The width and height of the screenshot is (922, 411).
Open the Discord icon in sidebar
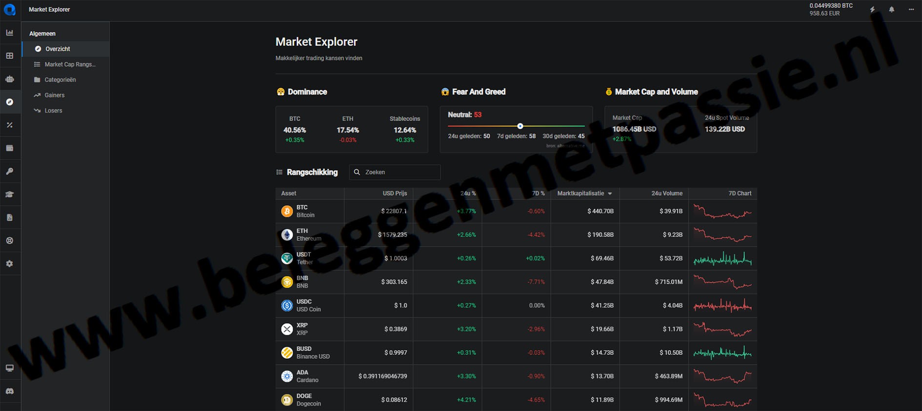click(10, 391)
